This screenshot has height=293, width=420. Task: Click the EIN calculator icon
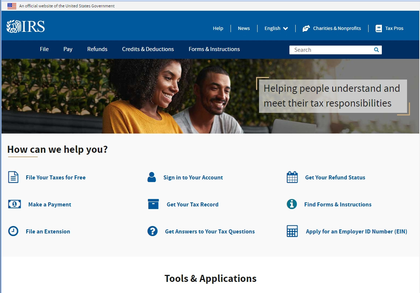[292, 231]
